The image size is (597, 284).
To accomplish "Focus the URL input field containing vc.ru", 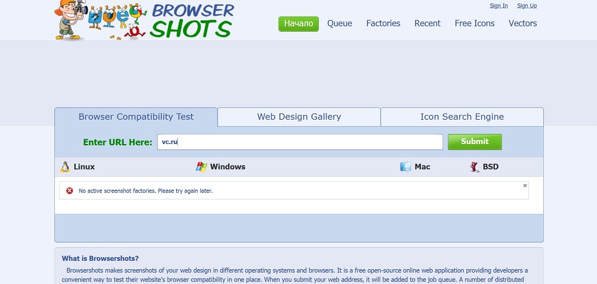I will (x=300, y=142).
